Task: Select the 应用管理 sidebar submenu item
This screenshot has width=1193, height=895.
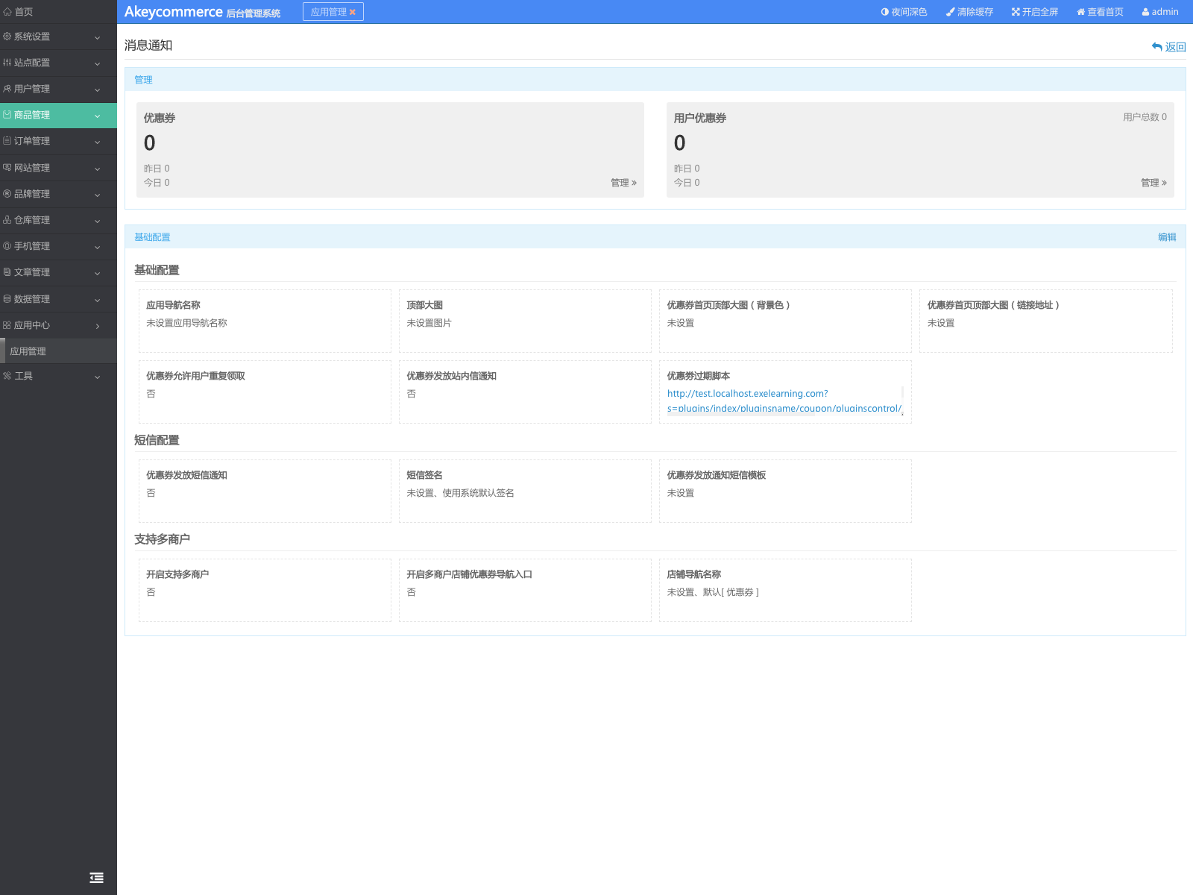Action: [x=28, y=351]
